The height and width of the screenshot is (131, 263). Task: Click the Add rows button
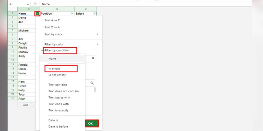25,105
